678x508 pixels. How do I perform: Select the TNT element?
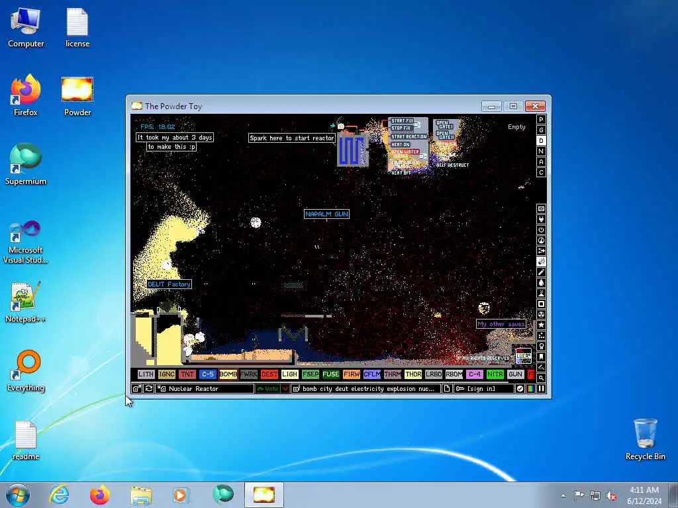coord(187,374)
